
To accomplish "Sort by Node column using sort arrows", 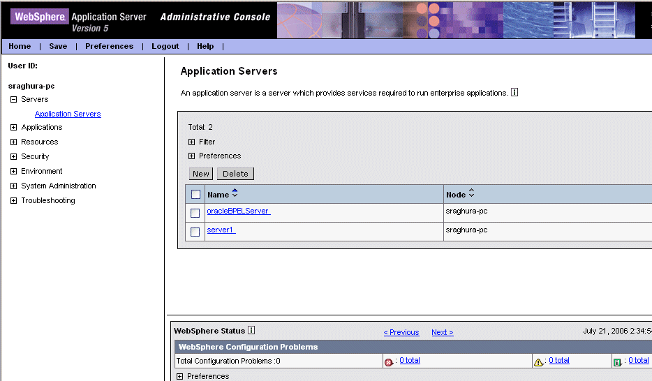I will point(471,193).
